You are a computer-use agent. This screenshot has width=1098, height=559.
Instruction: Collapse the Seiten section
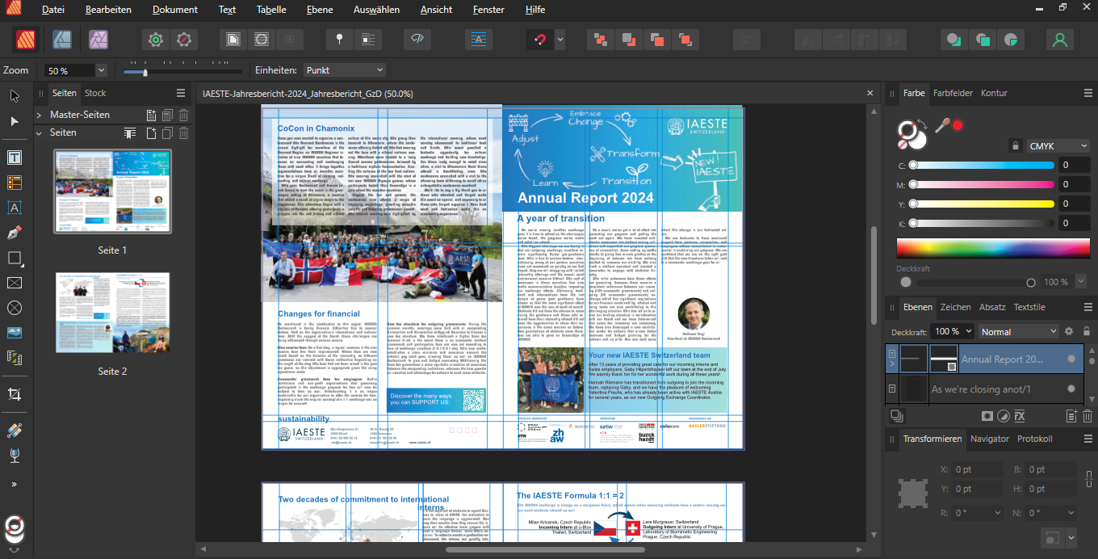tap(39, 132)
